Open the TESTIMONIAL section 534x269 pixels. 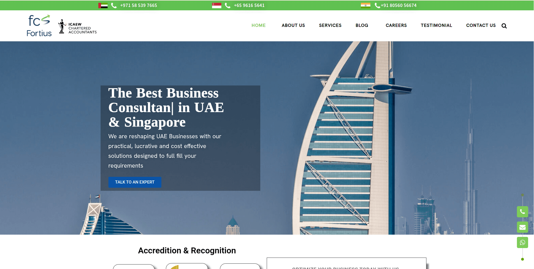(x=436, y=25)
